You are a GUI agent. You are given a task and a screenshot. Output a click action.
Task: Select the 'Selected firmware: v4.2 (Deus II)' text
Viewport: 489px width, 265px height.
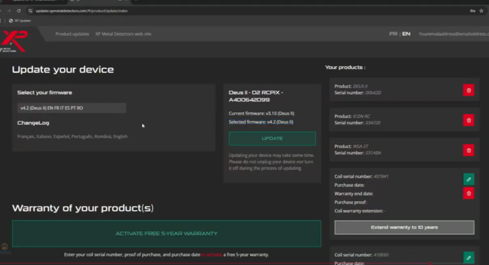[x=261, y=122]
